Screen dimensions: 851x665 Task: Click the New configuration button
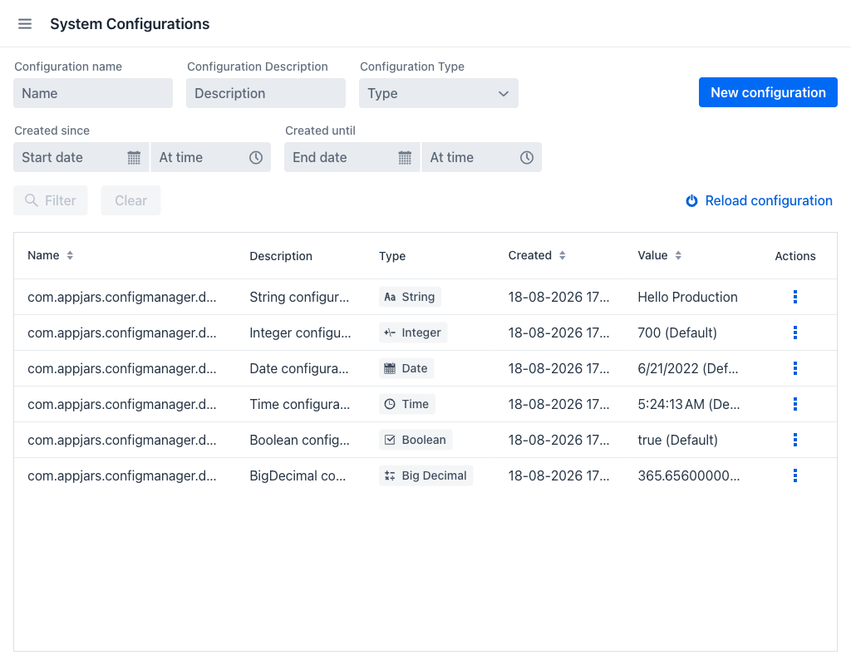coord(768,93)
